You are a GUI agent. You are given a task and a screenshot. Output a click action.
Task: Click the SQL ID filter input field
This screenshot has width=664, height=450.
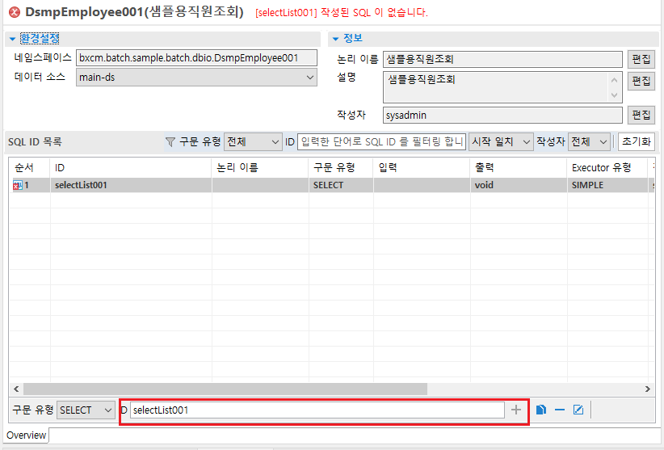coord(381,141)
